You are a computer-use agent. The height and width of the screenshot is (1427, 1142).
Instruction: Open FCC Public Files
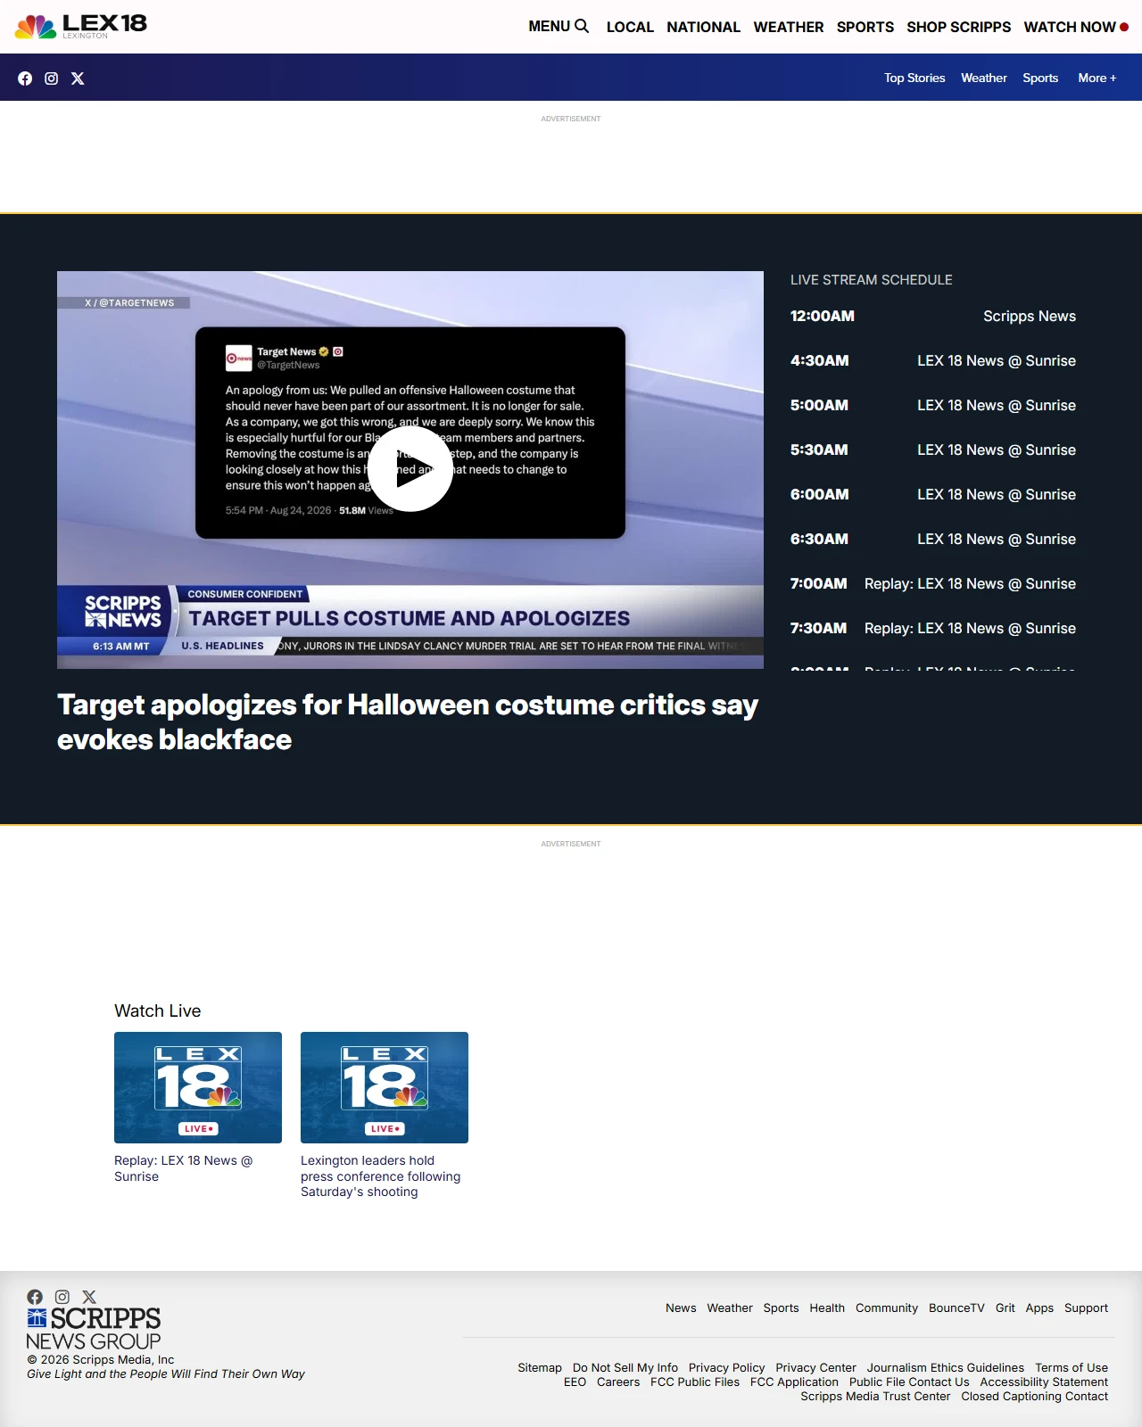click(x=695, y=1382)
